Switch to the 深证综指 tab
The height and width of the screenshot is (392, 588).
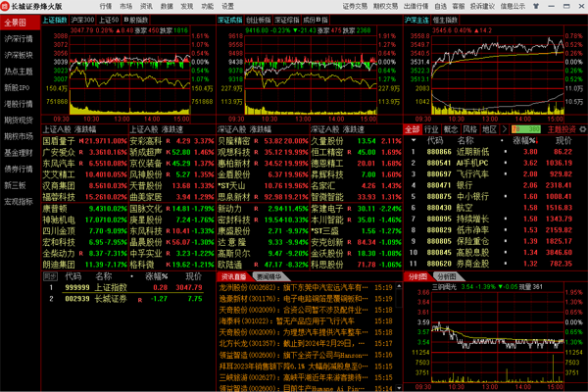coord(287,20)
